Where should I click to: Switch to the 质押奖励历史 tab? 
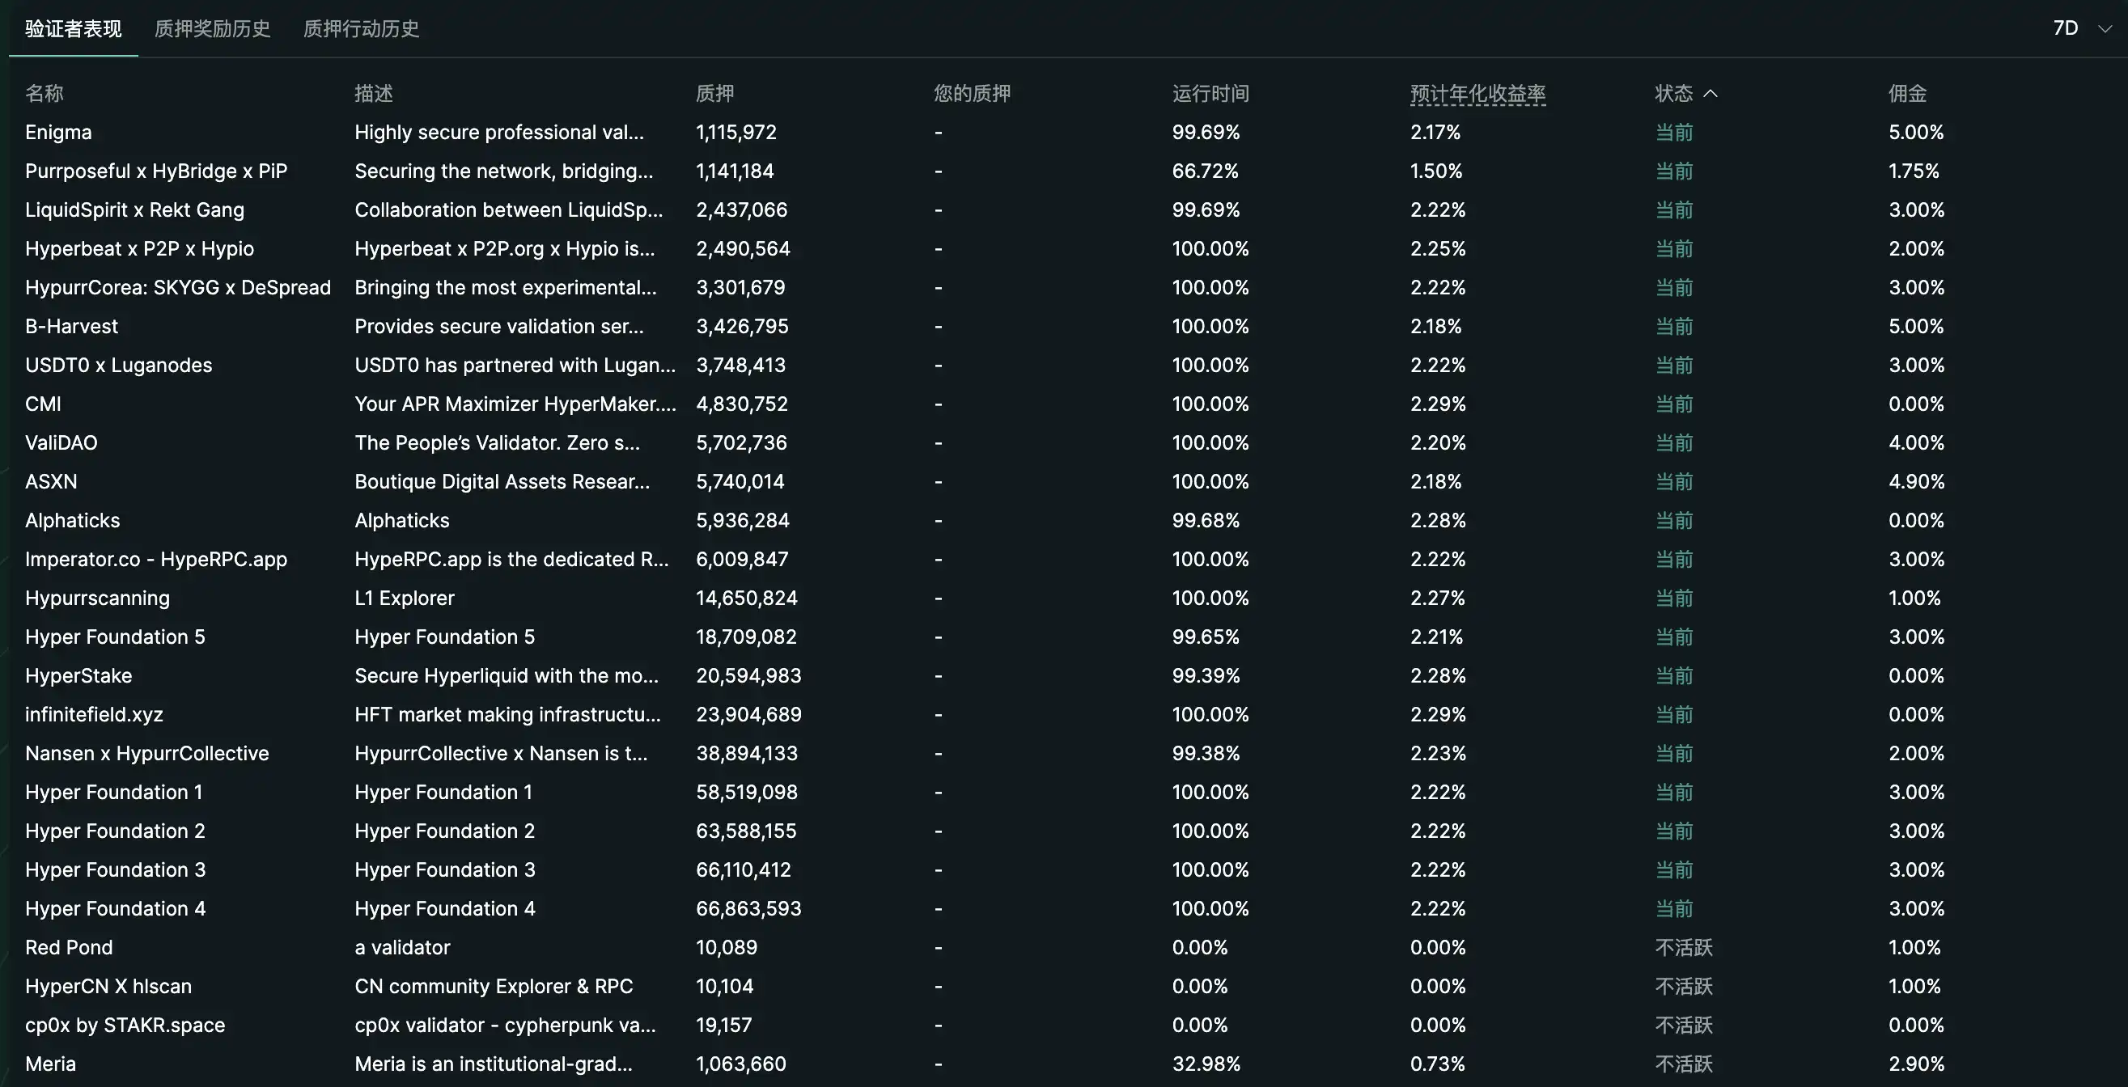click(x=211, y=28)
